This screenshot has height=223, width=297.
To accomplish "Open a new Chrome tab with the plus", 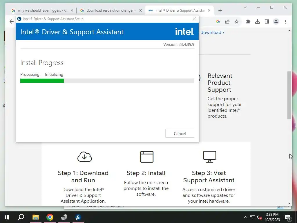I will [x=220, y=10].
